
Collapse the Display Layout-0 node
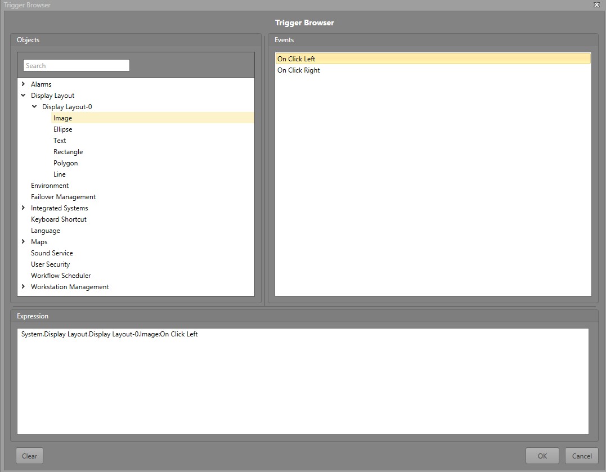tap(34, 106)
